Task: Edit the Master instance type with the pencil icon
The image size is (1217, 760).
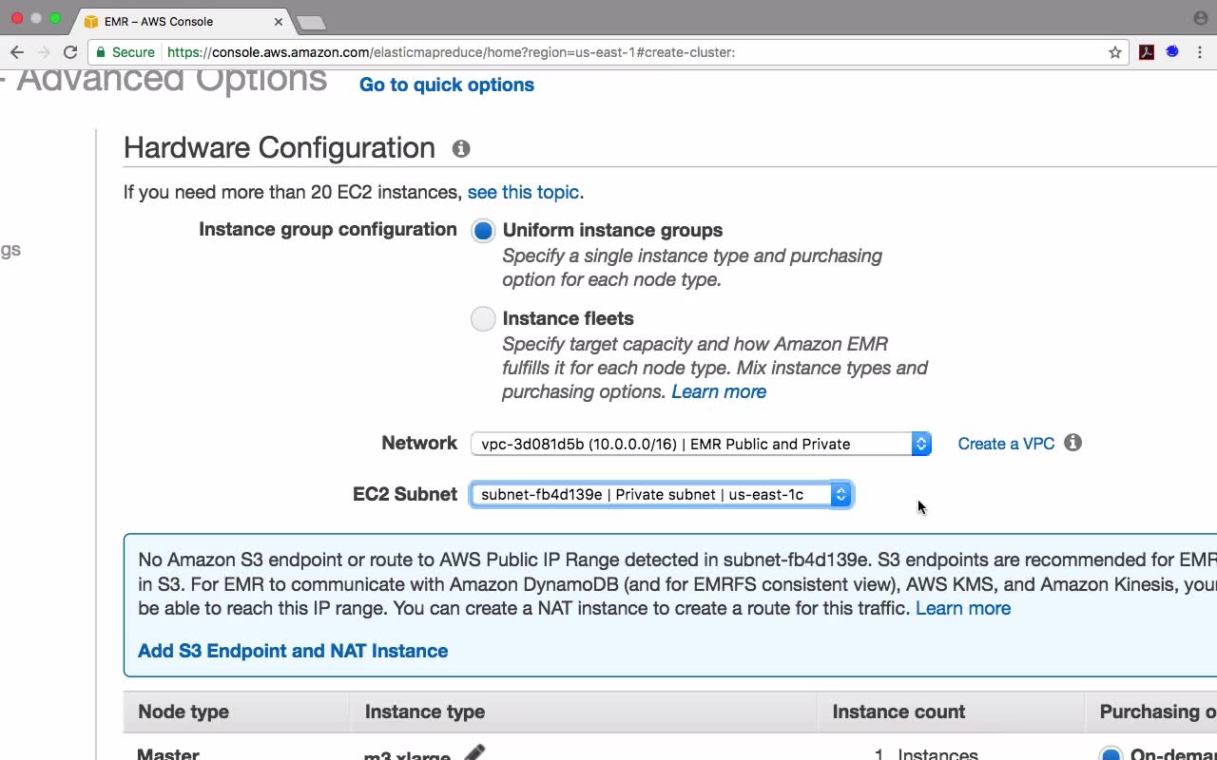Action: pyautogui.click(x=474, y=753)
